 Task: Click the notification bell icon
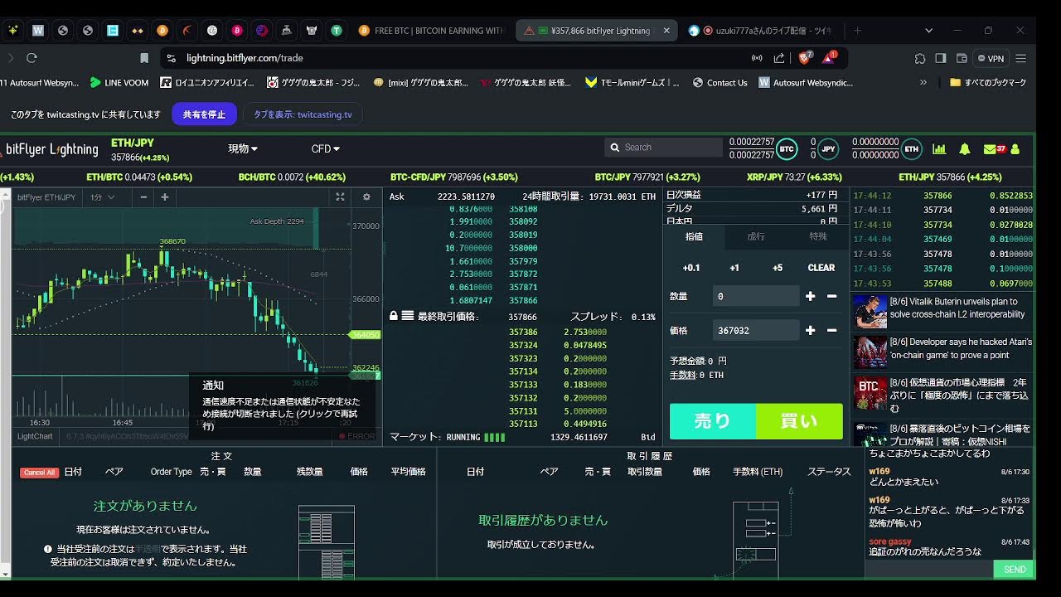click(964, 149)
